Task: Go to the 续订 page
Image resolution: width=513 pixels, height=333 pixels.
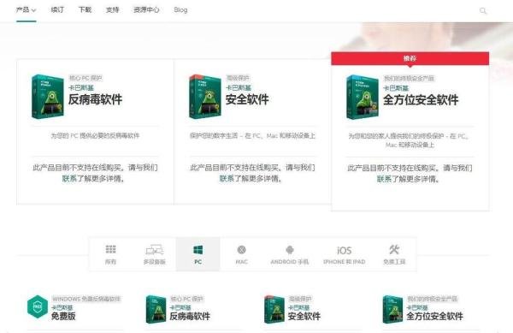Action: (57, 9)
